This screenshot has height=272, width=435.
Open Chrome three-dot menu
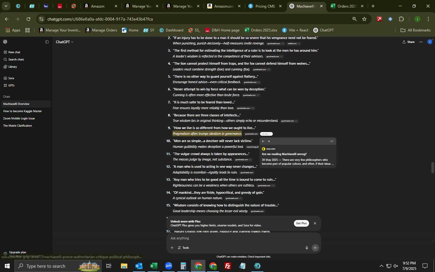[428, 19]
